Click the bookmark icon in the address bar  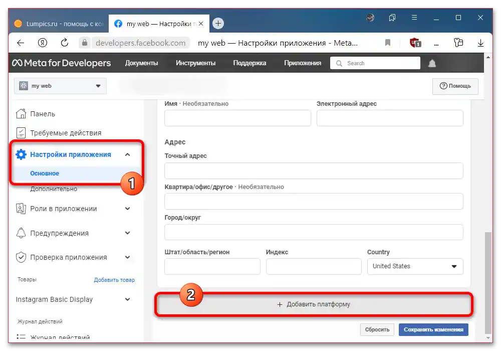click(387, 43)
